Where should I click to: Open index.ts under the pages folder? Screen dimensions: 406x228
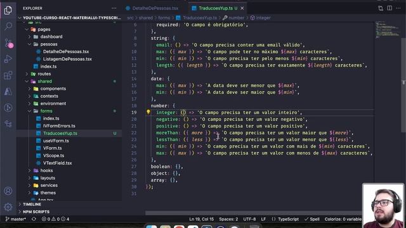tap(48, 66)
